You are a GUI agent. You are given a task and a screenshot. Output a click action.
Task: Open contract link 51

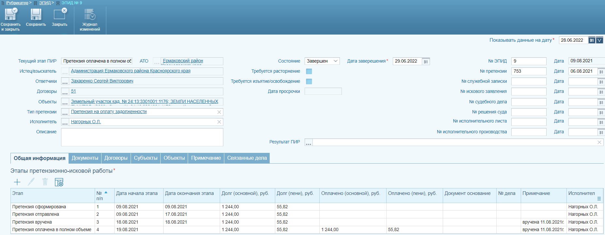click(73, 91)
